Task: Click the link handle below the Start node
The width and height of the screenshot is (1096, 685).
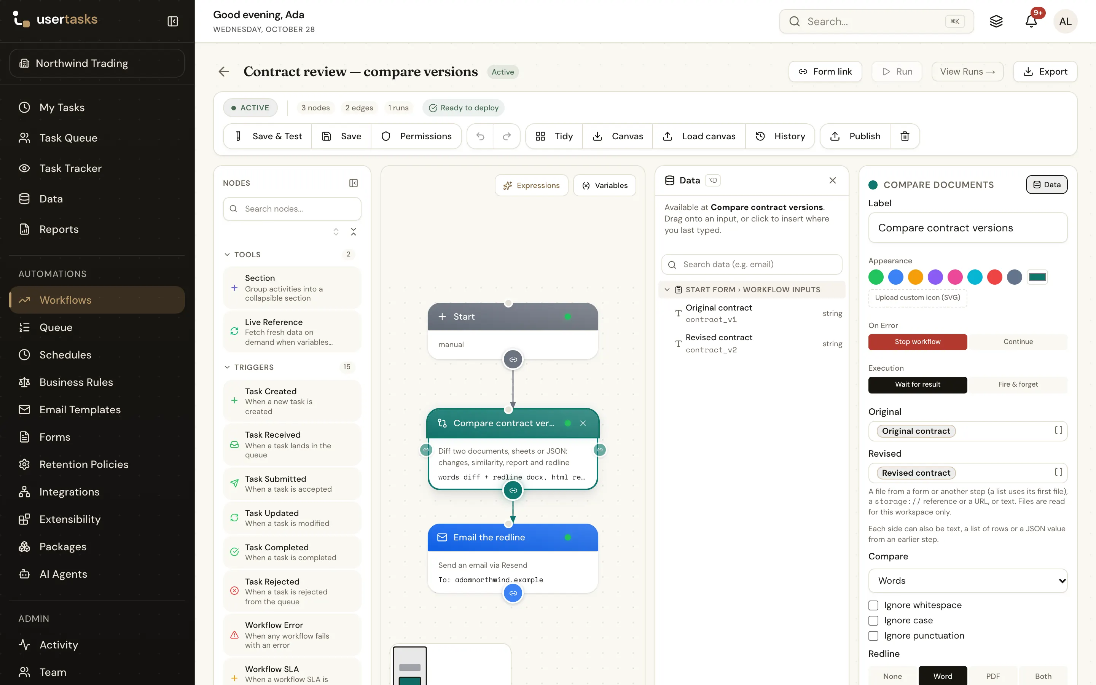Action: point(513,360)
